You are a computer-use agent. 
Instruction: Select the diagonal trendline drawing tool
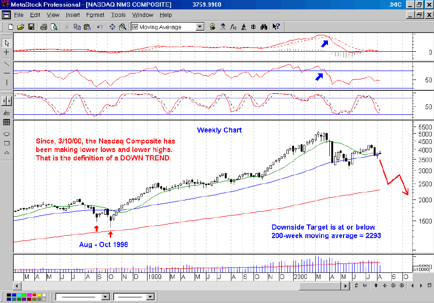point(7,64)
